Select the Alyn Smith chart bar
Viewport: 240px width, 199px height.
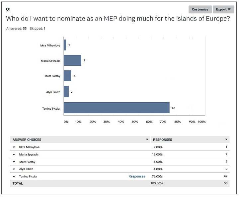(x=66, y=92)
